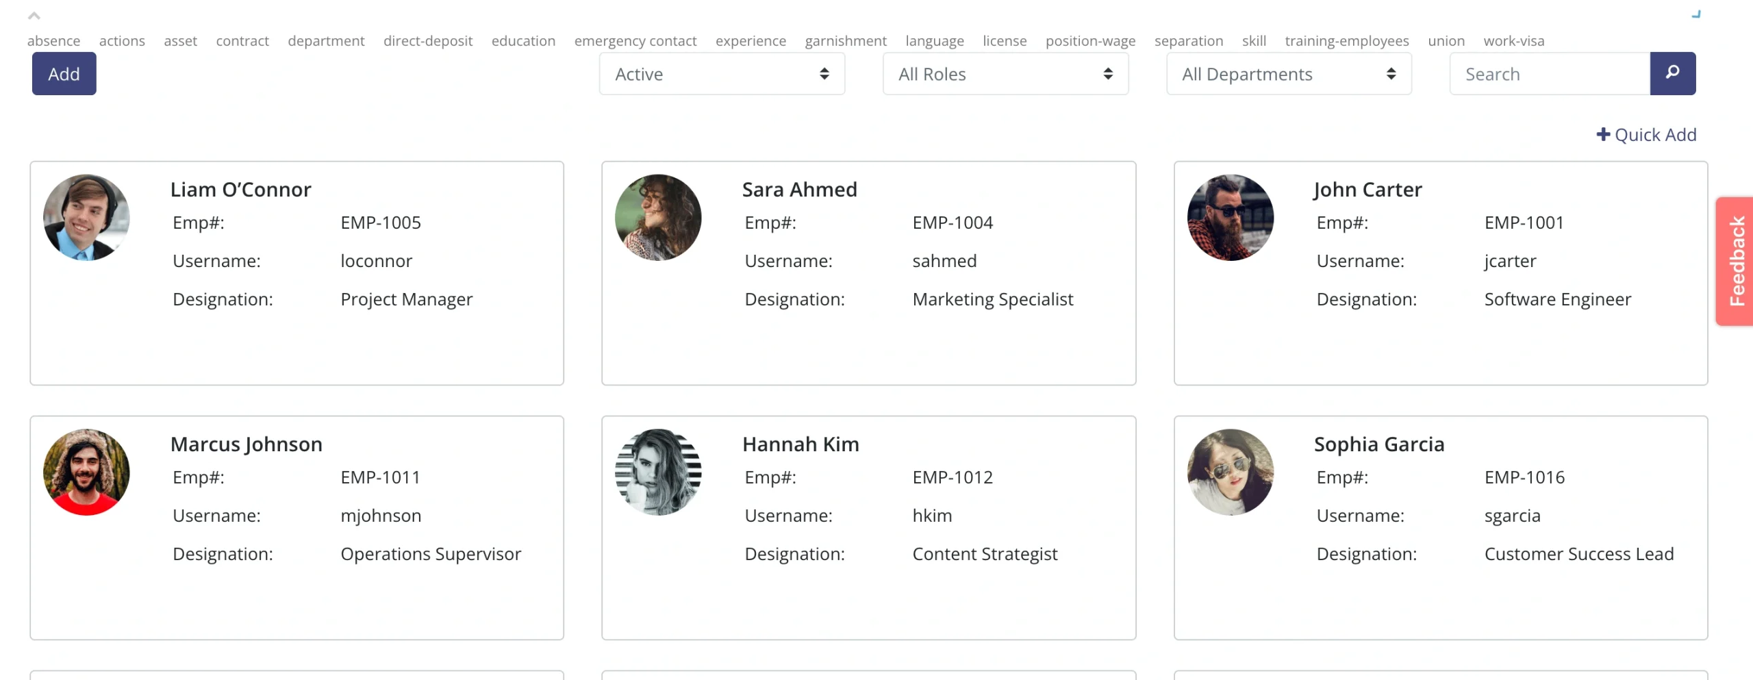
Task: Open Liam O'Connor's profile photo
Action: coord(86,218)
